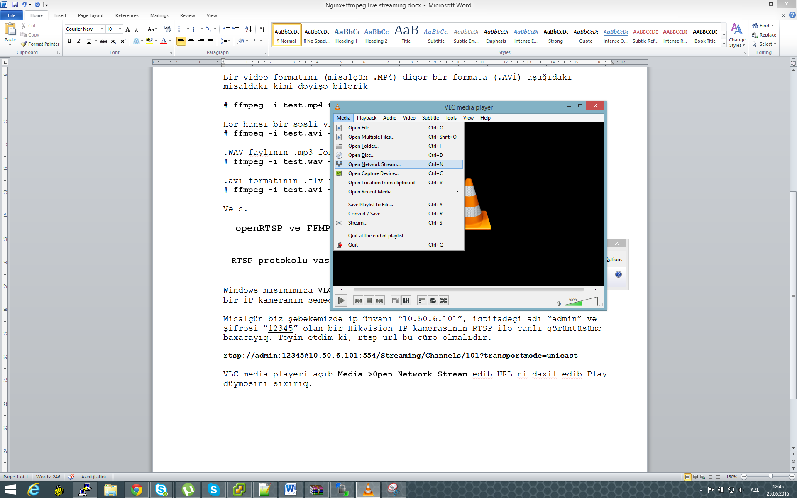Click the bullets list icon
797x498 pixels.
point(181,29)
